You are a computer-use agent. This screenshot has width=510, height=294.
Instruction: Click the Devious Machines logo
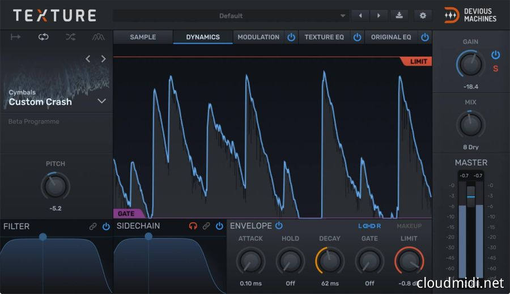(x=470, y=15)
